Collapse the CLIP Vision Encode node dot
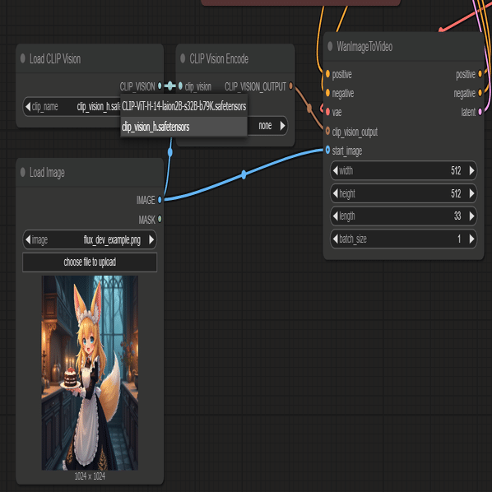 183,58
